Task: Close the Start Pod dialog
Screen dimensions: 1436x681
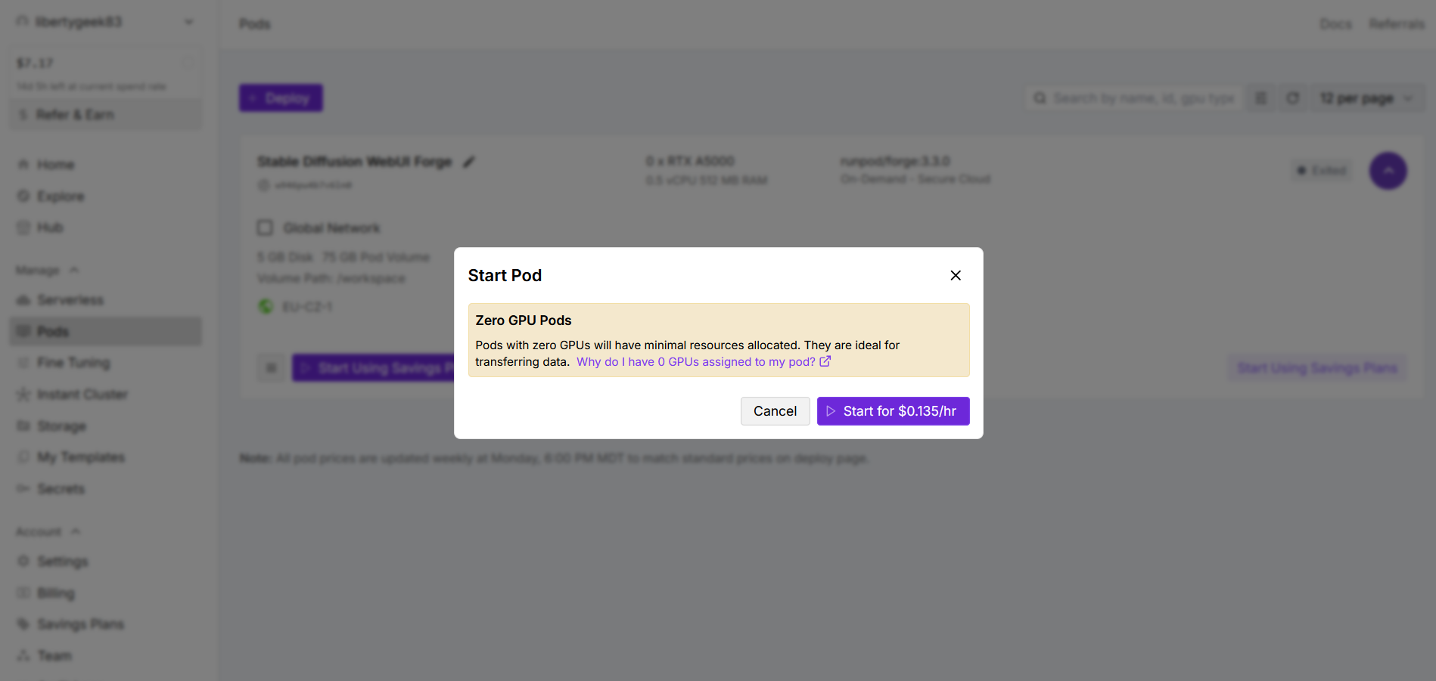Action: coord(956,275)
